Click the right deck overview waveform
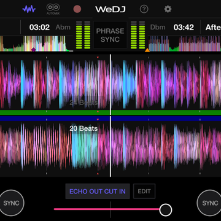The image size is (221, 221). click(184, 44)
